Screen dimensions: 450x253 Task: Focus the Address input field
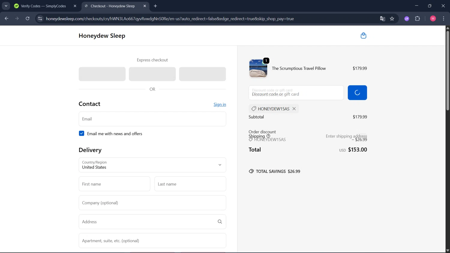152,222
